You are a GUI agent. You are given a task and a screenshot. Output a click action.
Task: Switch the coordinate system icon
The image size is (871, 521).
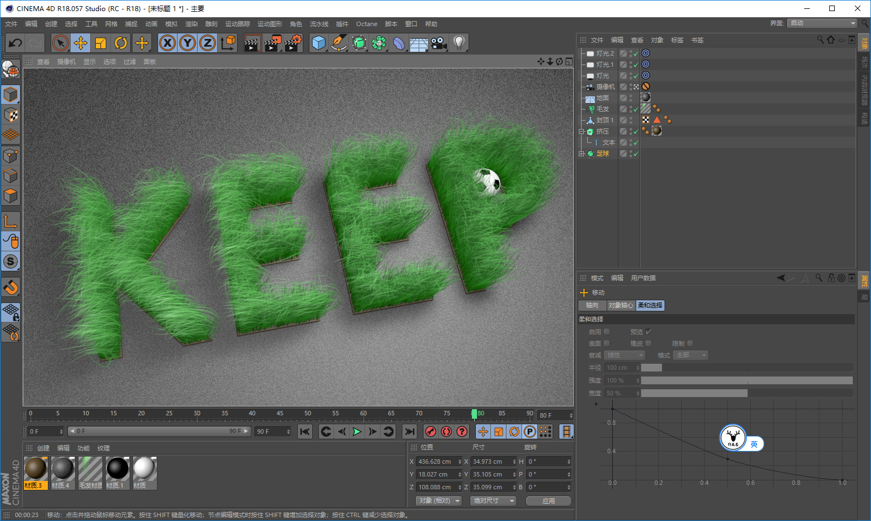click(228, 43)
